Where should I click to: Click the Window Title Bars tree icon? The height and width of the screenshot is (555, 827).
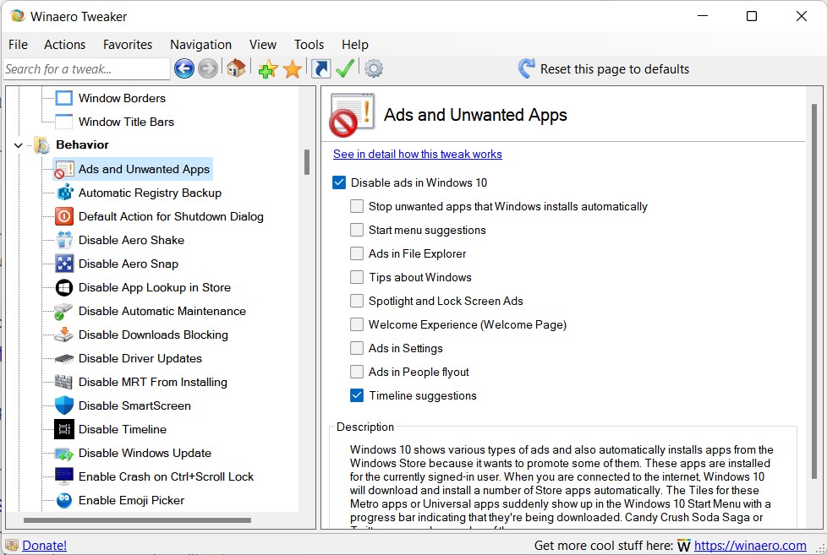[63, 122]
